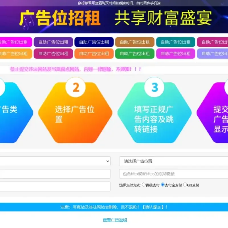This screenshot has height=228, width=228.
Task: Click the green 自助广告位出租 ad slot button
Action: coord(135,54)
